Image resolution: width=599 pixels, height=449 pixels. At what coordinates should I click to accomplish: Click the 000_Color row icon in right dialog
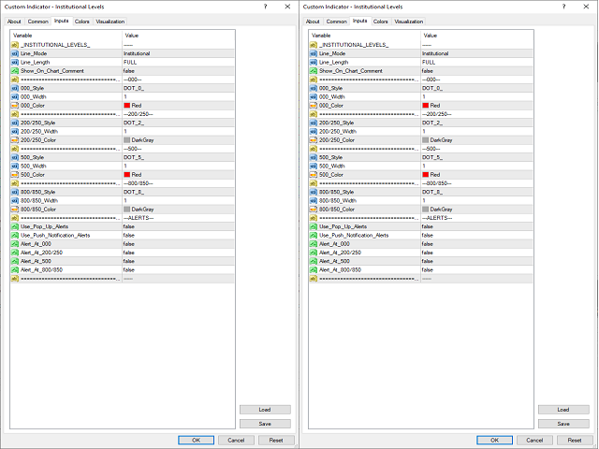click(x=314, y=106)
